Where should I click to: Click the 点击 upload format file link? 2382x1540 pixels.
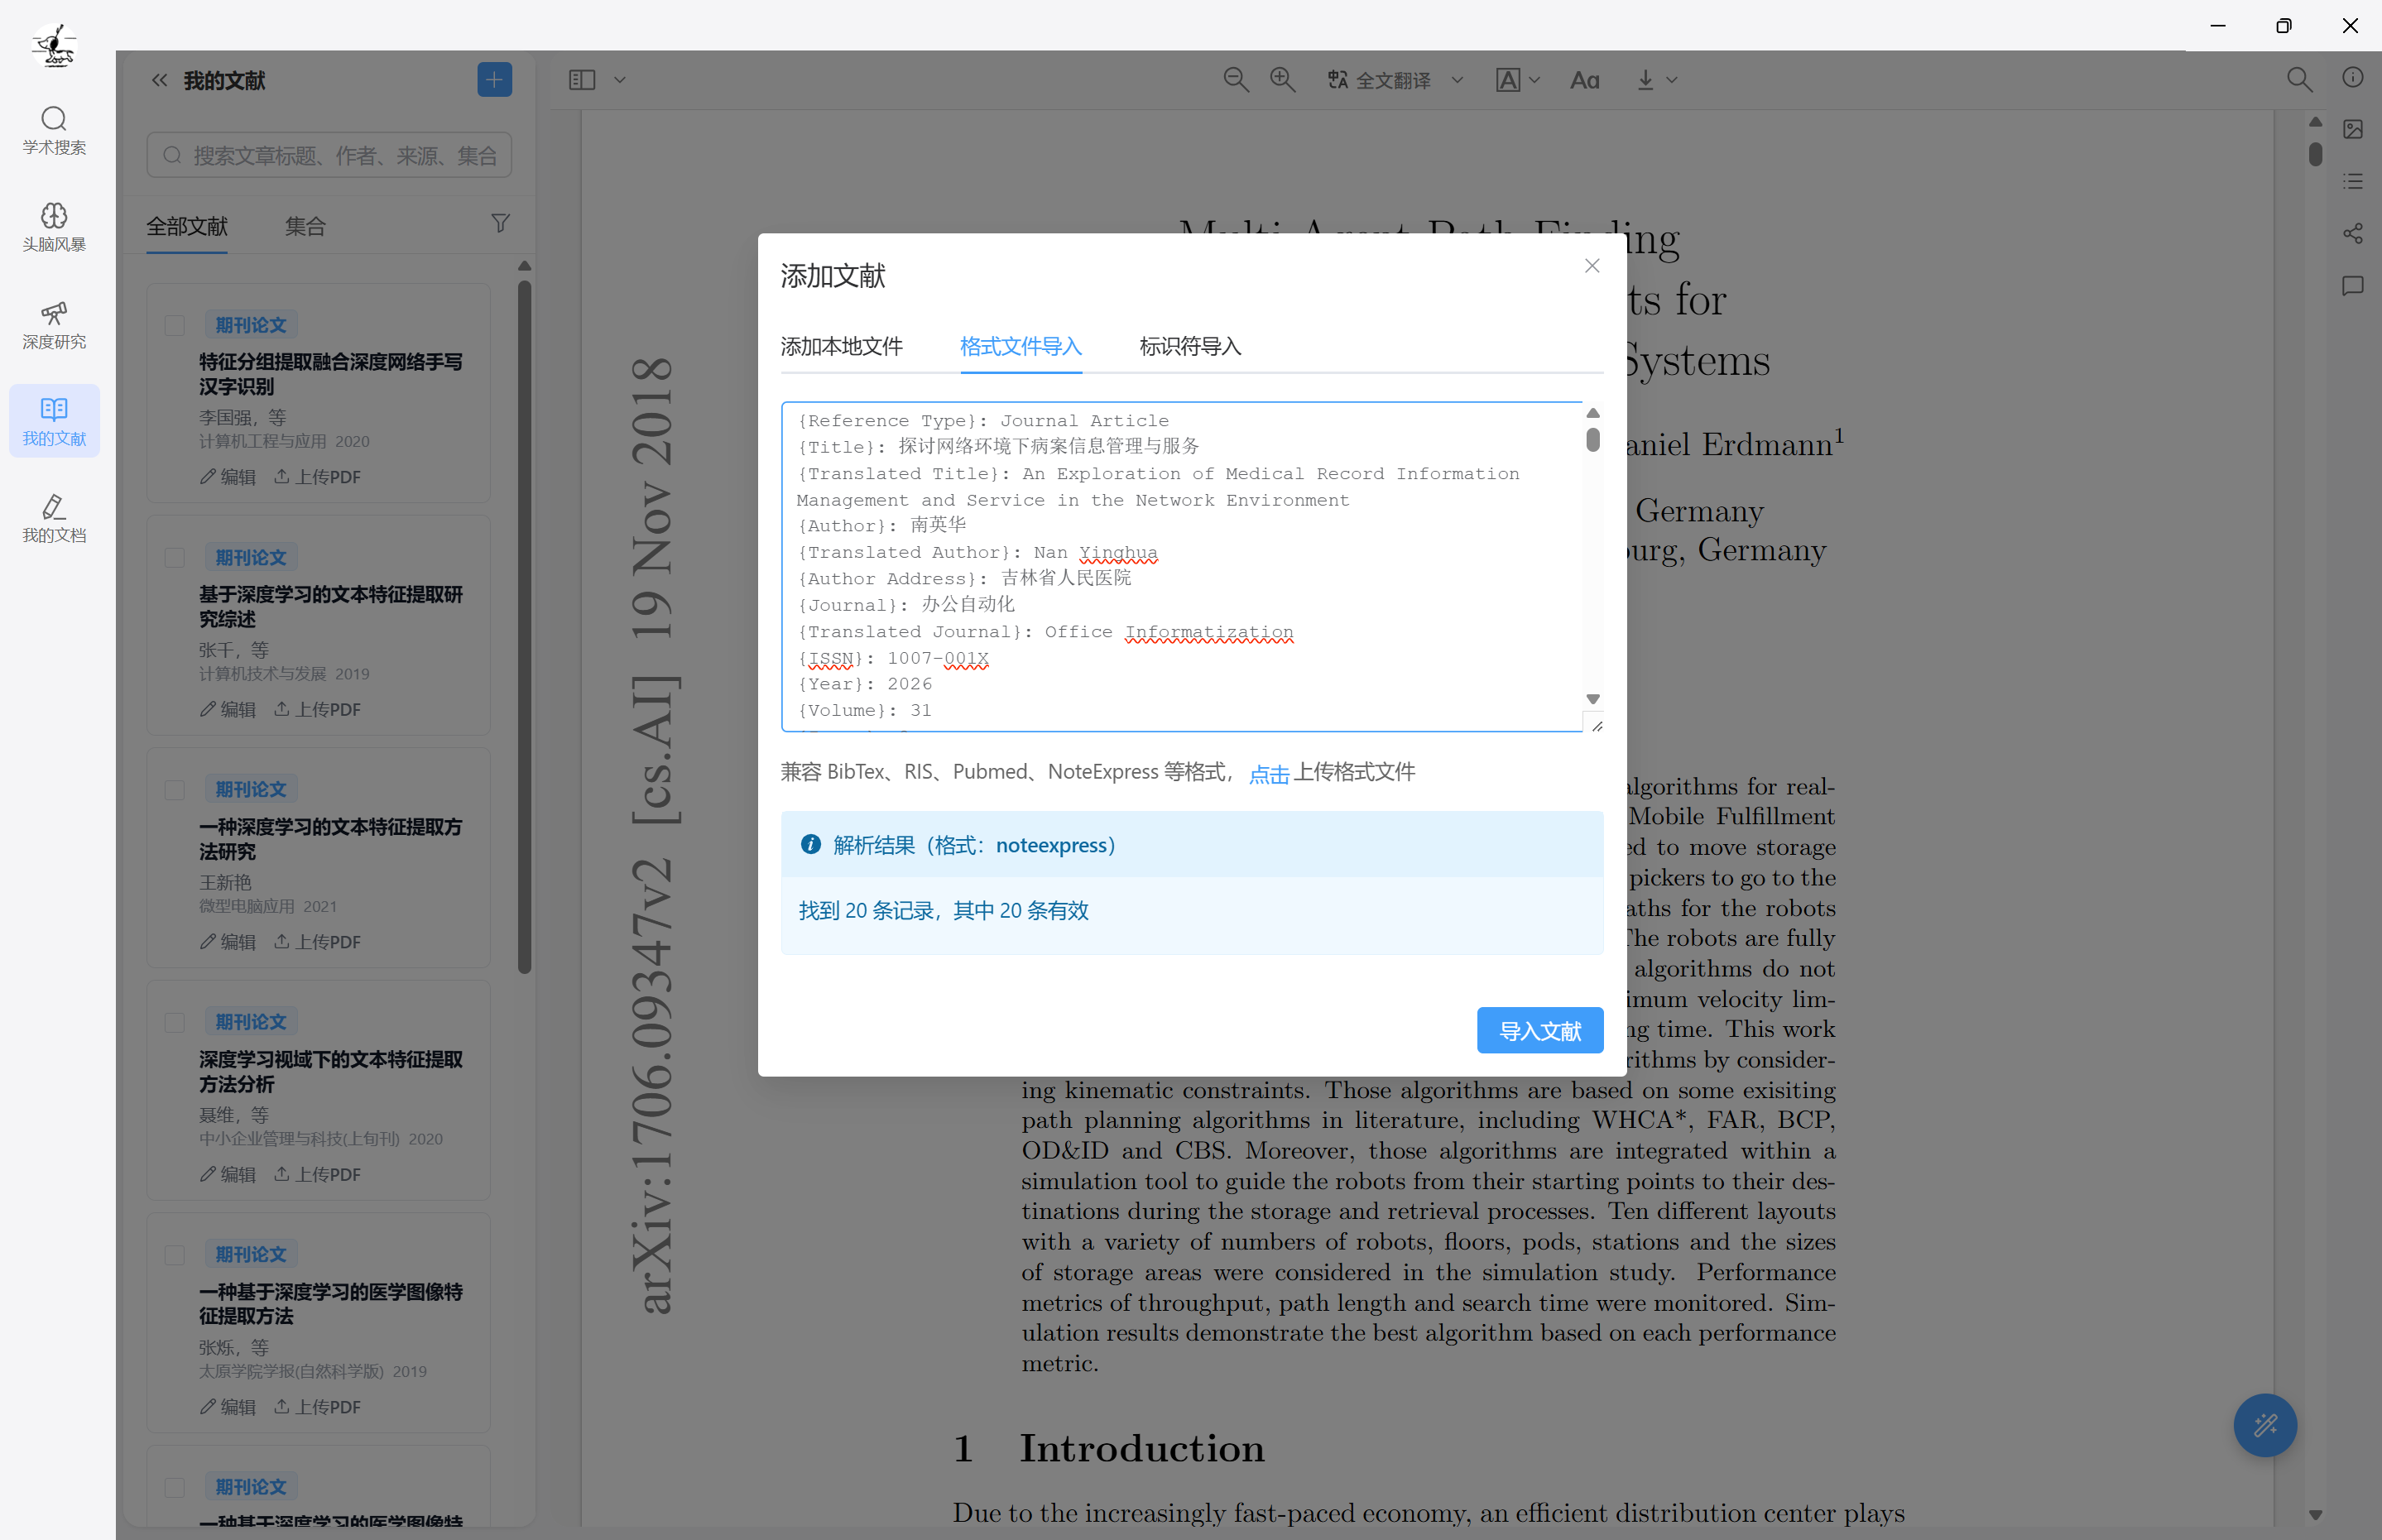(1268, 773)
